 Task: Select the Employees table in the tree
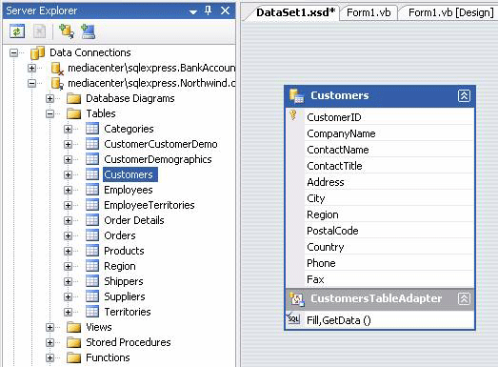coord(129,190)
